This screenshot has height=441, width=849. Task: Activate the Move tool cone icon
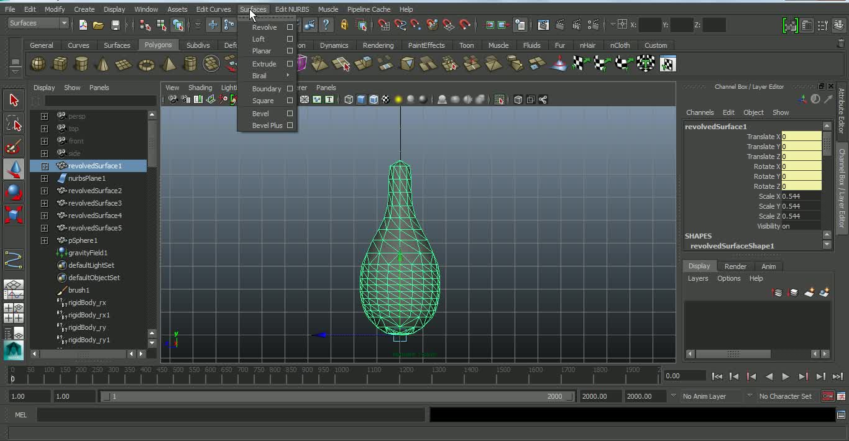[14, 169]
